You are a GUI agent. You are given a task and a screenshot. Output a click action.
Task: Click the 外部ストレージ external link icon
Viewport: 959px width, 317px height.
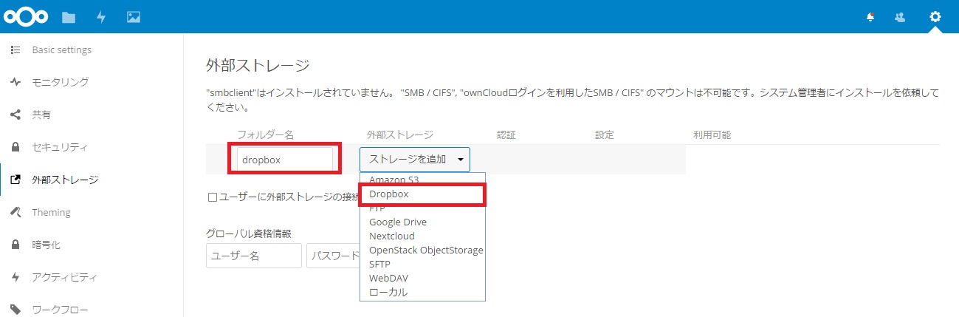(16, 180)
